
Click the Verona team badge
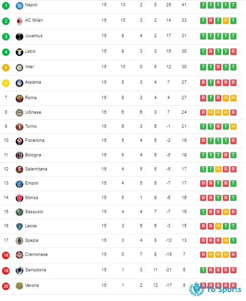click(x=19, y=286)
